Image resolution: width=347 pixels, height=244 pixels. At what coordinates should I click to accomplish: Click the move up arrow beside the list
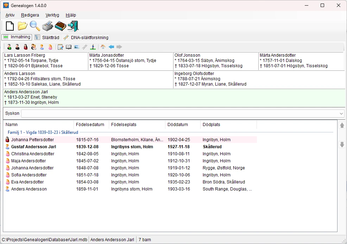click(x=342, y=125)
